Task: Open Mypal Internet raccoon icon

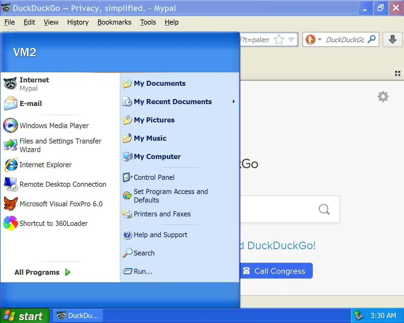Action: pyautogui.click(x=10, y=84)
